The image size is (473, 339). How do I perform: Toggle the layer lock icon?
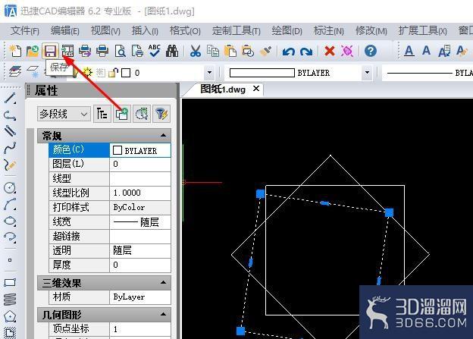113,73
